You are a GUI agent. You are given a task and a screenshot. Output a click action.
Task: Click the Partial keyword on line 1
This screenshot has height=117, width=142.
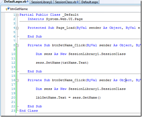click(x=27, y=15)
